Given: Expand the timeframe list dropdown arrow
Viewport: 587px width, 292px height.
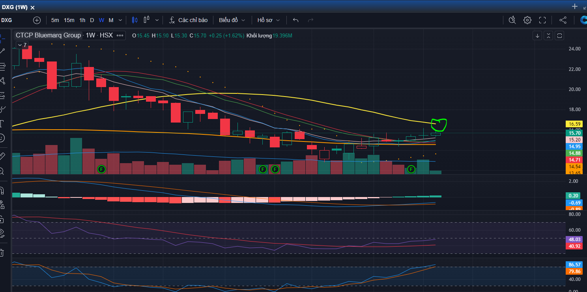Looking at the screenshot, I should [120, 20].
